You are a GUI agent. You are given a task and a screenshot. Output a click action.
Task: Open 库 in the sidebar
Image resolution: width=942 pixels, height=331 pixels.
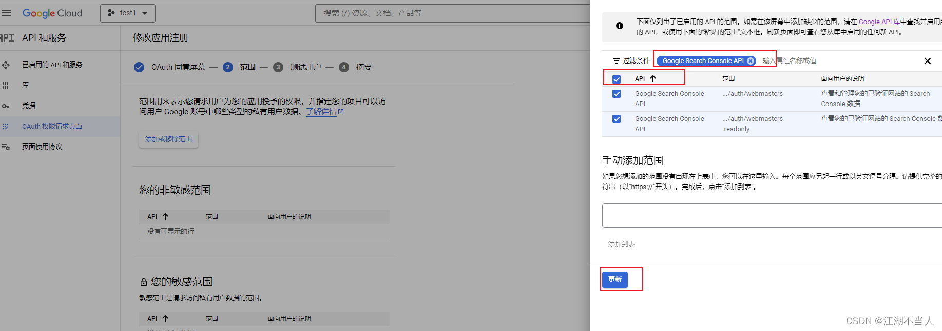pos(25,85)
